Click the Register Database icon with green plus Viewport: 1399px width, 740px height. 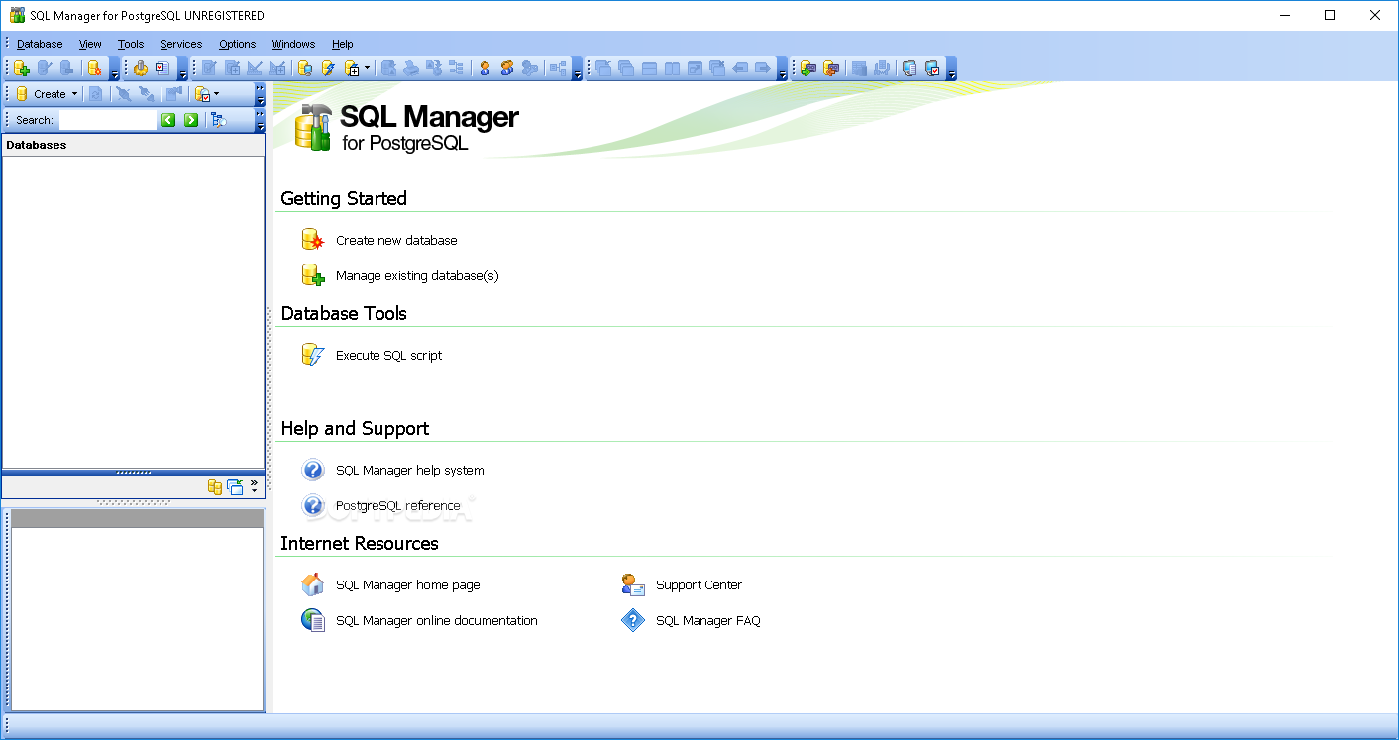click(x=22, y=68)
